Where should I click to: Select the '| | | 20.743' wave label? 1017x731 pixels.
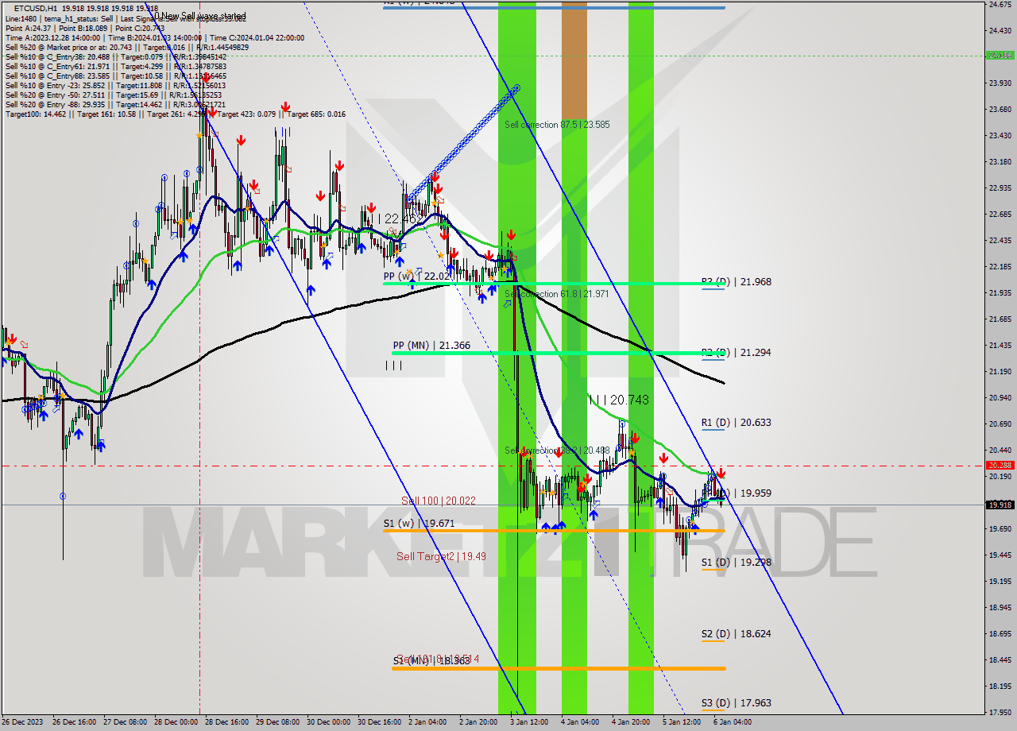pyautogui.click(x=619, y=400)
